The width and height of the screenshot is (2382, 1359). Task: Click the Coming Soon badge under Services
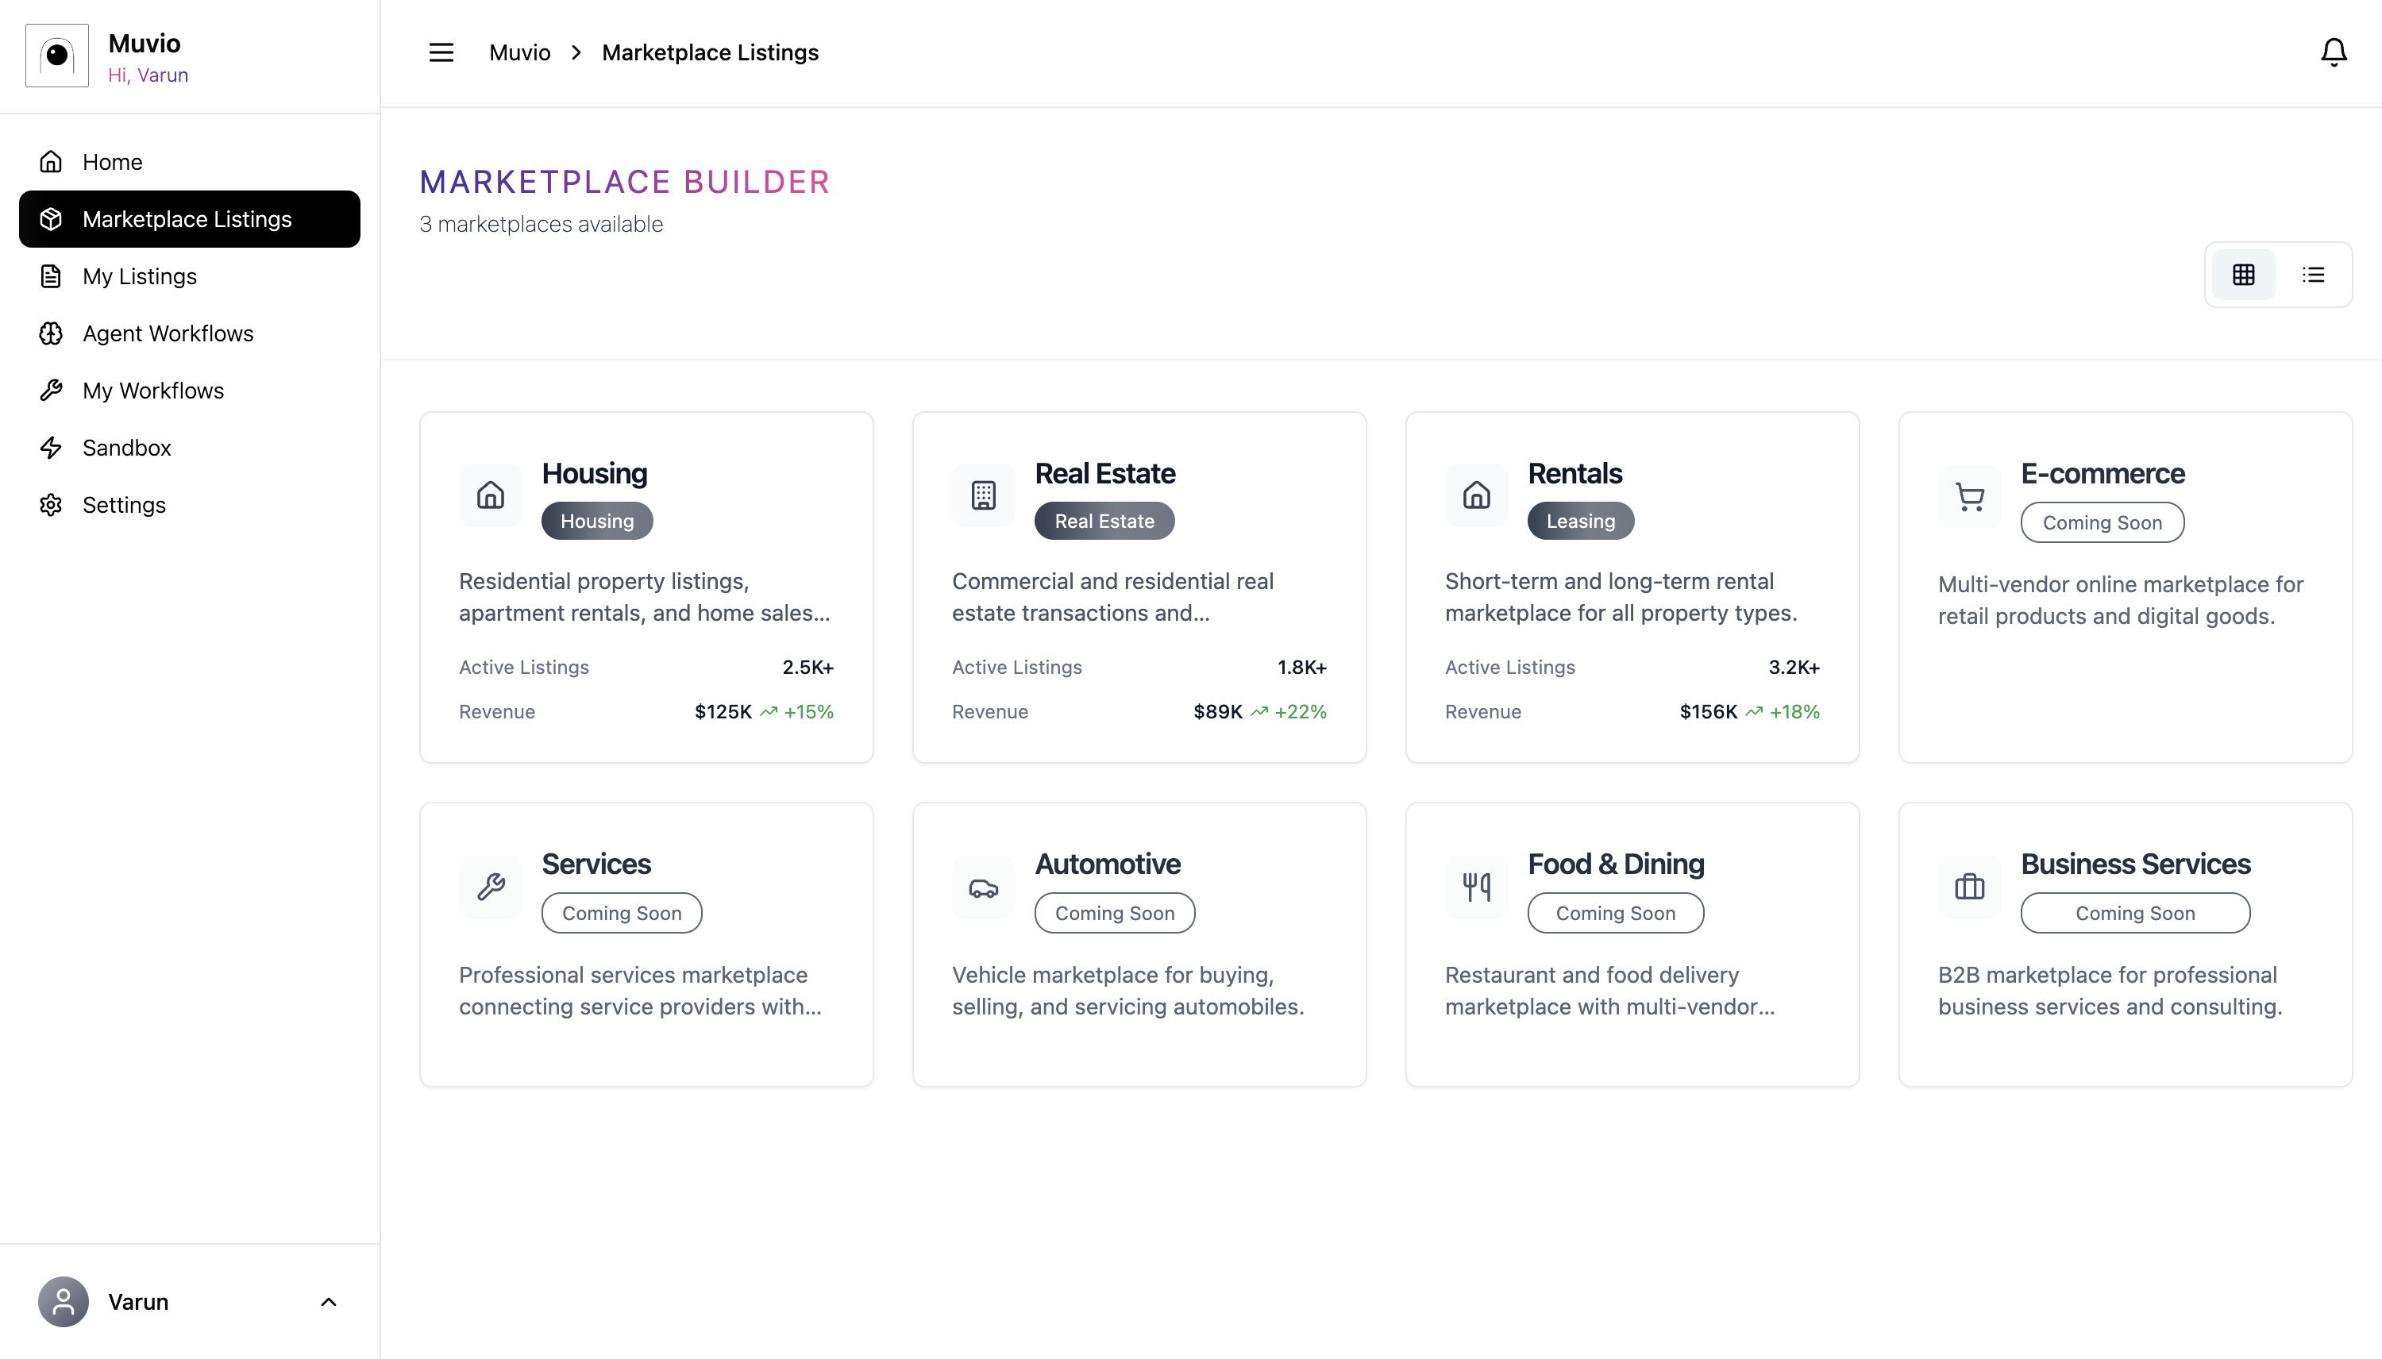click(622, 913)
